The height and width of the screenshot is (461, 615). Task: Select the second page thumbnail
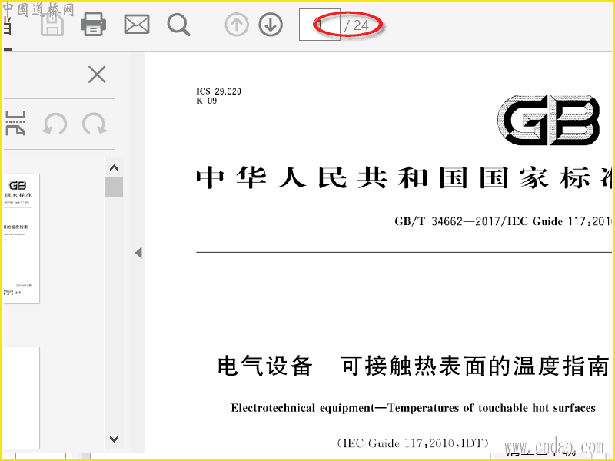(x=22, y=397)
